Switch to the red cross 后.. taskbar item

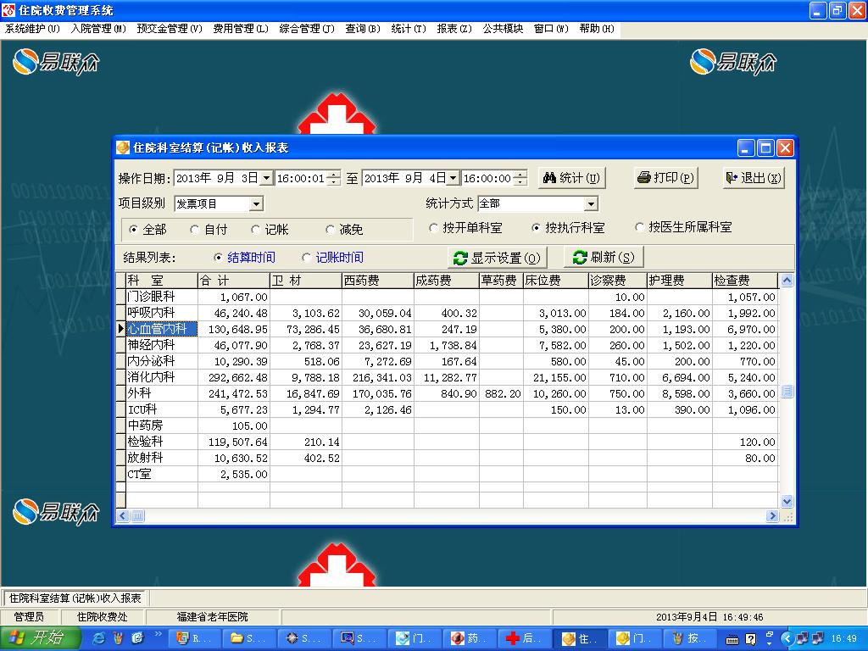[524, 638]
